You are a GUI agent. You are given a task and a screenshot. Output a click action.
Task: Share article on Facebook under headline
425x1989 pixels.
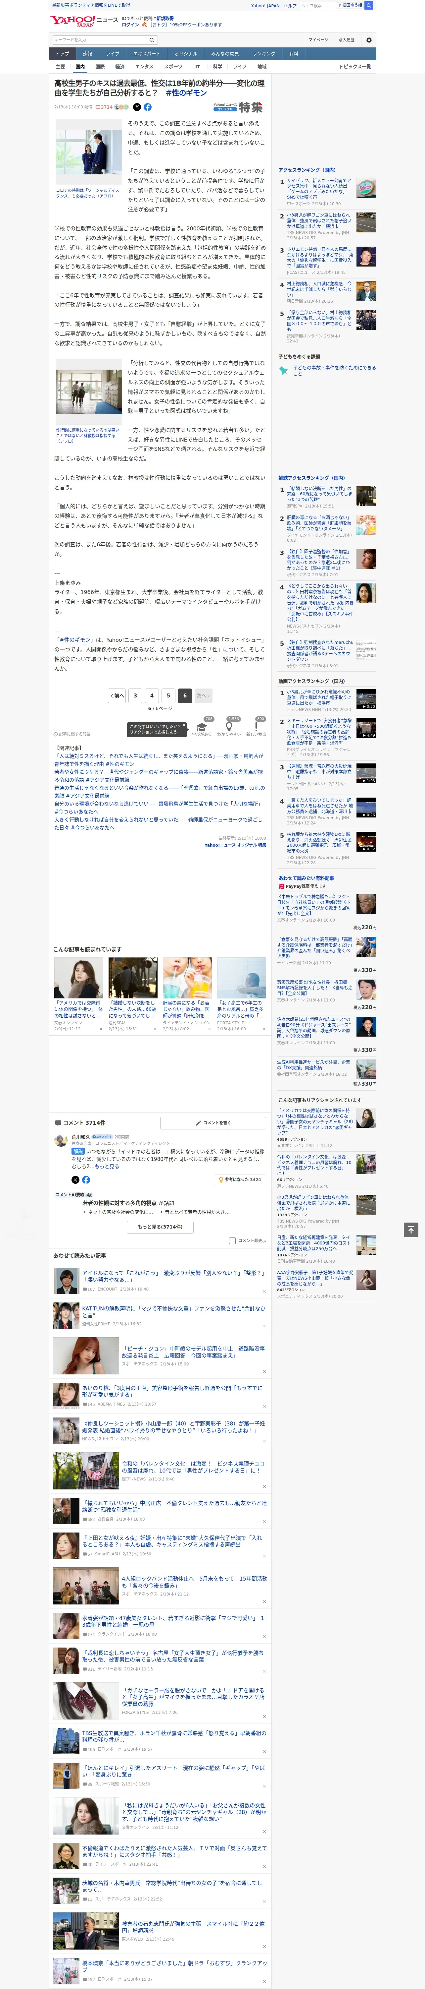tap(147, 107)
